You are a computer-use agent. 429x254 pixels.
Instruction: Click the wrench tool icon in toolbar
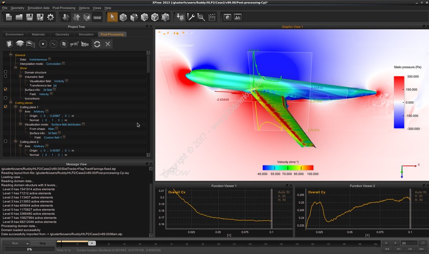pyautogui.click(x=191, y=18)
